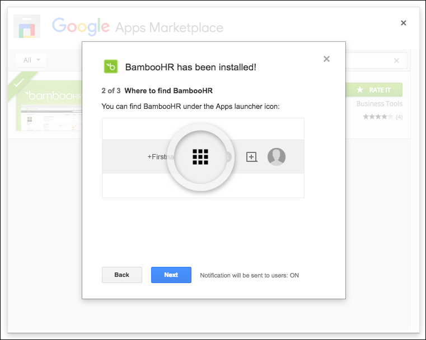The width and height of the screenshot is (426, 340).
Task: Click the marketplace search input field
Action: point(376,60)
